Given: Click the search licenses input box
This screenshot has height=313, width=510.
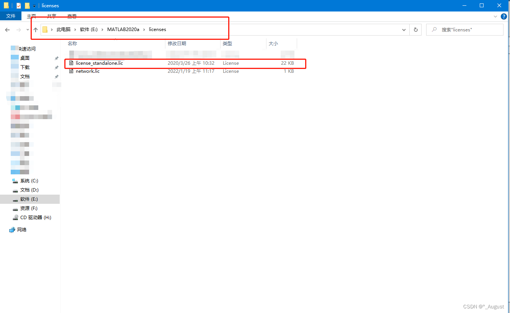Looking at the screenshot, I should click(464, 29).
